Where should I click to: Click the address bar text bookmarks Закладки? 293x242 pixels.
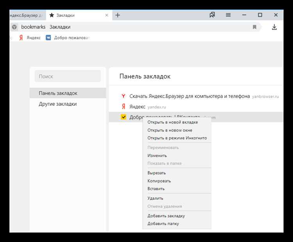click(46, 27)
